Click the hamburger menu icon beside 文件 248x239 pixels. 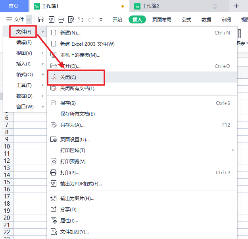[x=9, y=19]
